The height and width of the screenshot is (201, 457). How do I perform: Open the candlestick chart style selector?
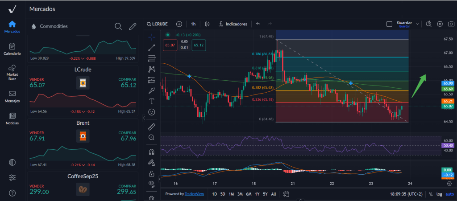[x=207, y=24]
